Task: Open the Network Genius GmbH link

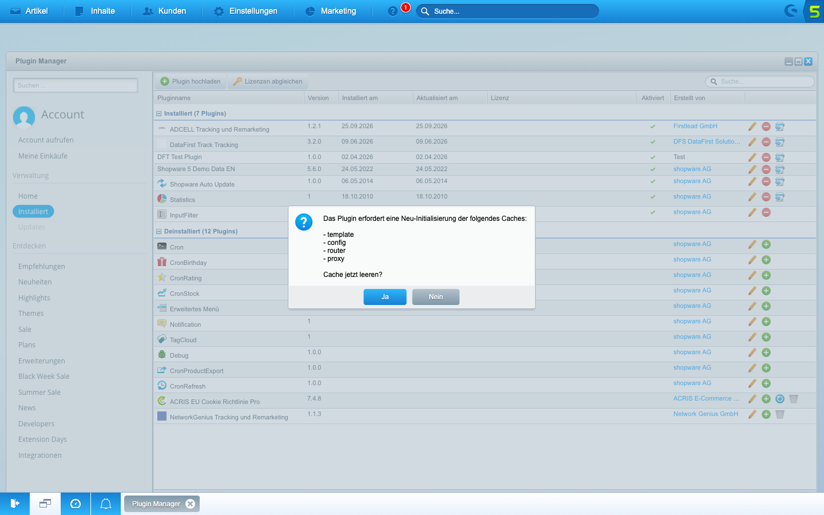Action: point(706,414)
